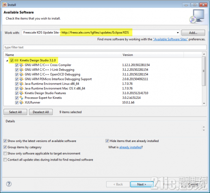Click the Cancel button
The image size is (210, 193).
193,184
